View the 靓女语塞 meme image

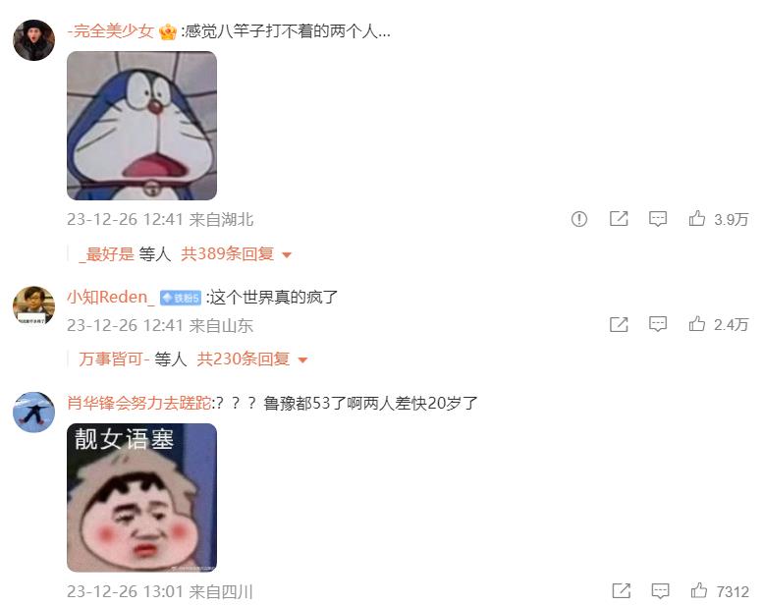141,497
